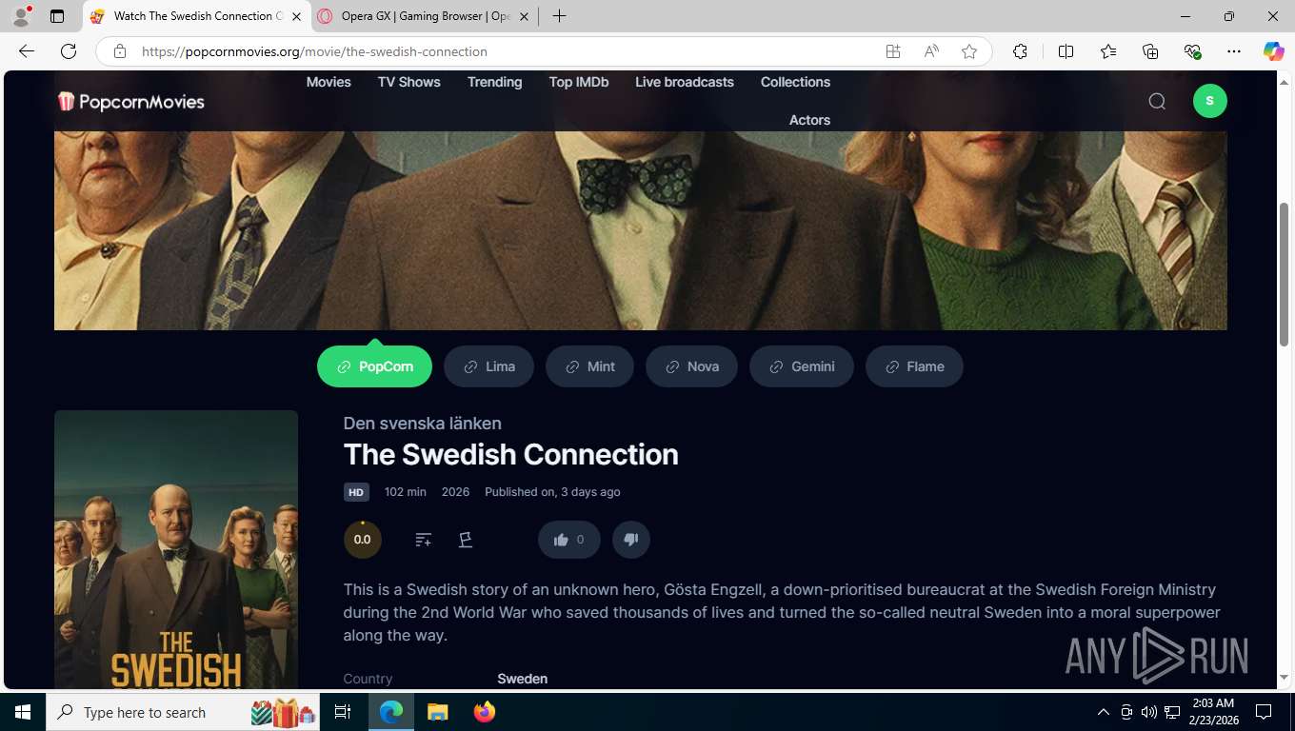
Task: Open the site search magnifier icon
Action: click(1157, 101)
